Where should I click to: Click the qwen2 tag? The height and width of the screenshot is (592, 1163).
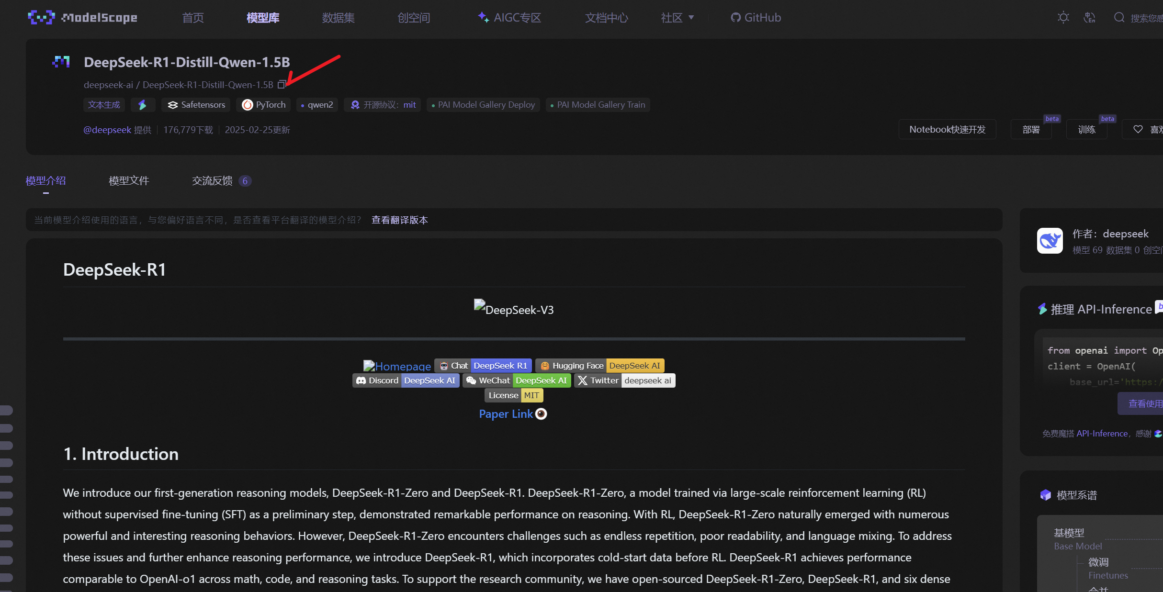pyautogui.click(x=317, y=105)
